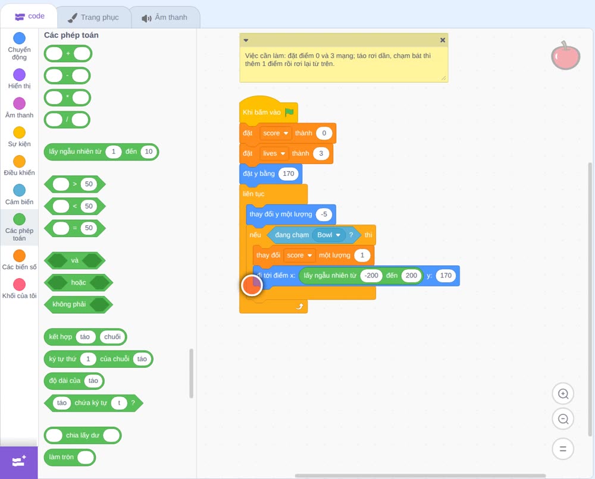Viewport: 595px width, 479px height.
Task: Zoom out the script workspace
Action: pos(563,419)
